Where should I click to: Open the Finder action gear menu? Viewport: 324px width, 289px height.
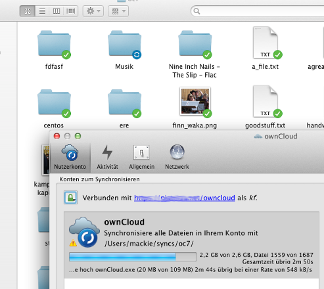(93, 11)
